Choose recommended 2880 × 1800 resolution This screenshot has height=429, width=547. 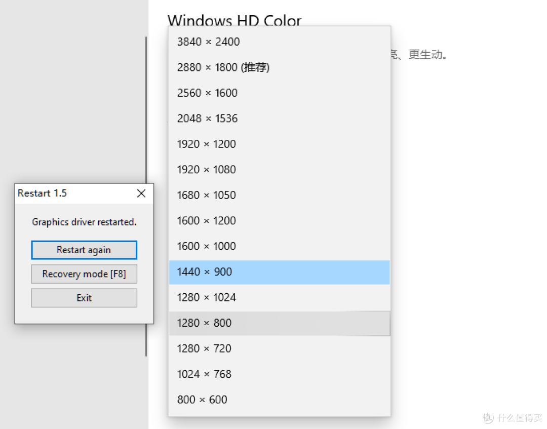279,67
